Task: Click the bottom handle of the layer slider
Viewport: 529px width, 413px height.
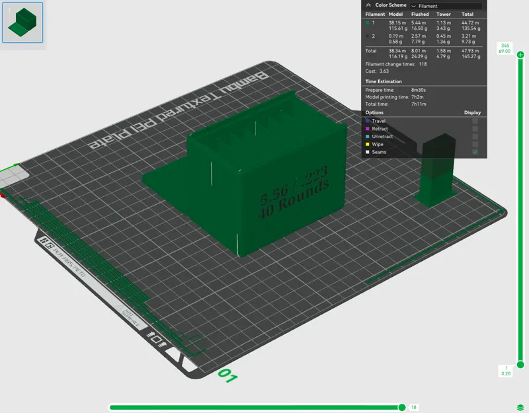Action: (520, 365)
